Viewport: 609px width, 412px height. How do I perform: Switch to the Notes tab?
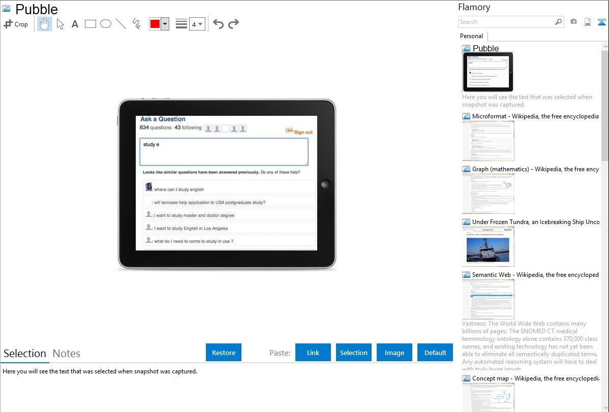[67, 354]
